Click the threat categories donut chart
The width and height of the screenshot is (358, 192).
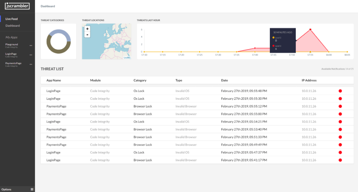coord(59,41)
